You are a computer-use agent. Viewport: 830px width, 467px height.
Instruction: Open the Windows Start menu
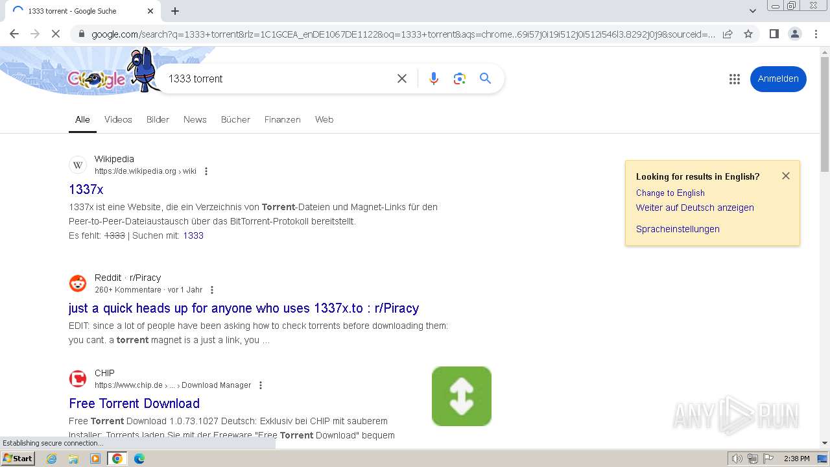click(18, 459)
